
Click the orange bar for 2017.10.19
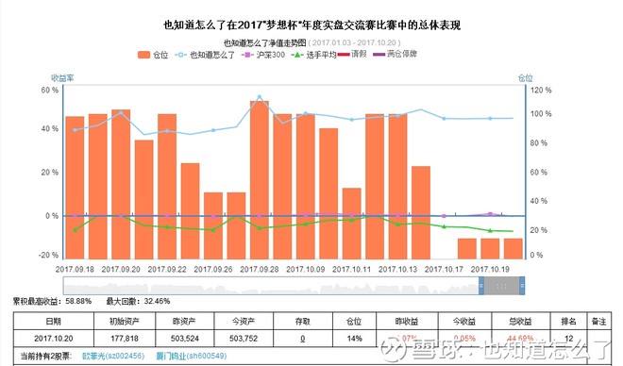(490, 249)
